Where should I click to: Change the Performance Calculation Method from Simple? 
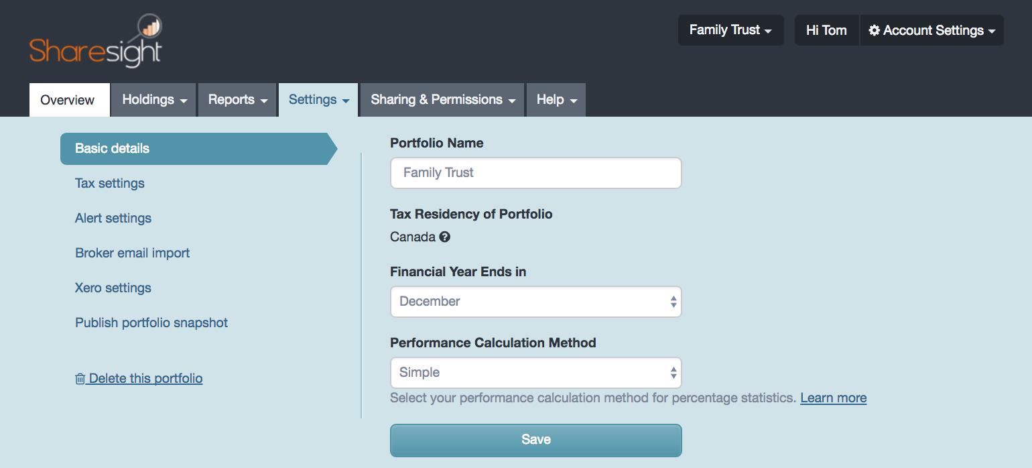[x=535, y=373]
